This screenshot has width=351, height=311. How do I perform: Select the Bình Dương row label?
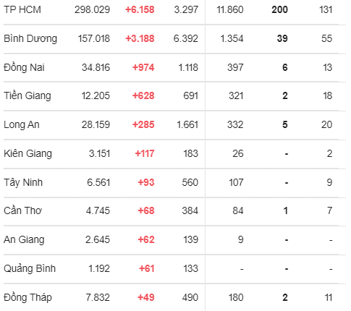pyautogui.click(x=30, y=38)
